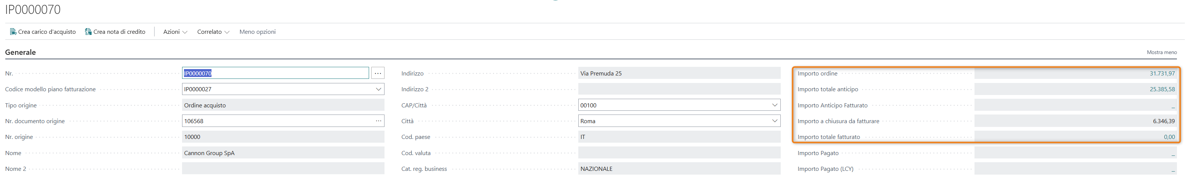Expand Codice modello piano fatturazione dropdown
The width and height of the screenshot is (1189, 193).
(378, 89)
